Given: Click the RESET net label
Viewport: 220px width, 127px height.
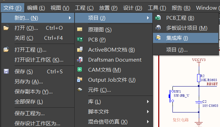Looking at the screenshot, I should point(212,84).
